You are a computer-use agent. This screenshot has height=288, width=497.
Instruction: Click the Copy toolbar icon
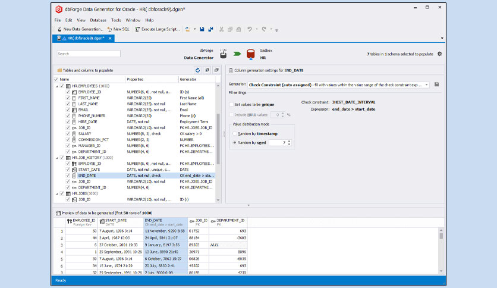[230, 29]
